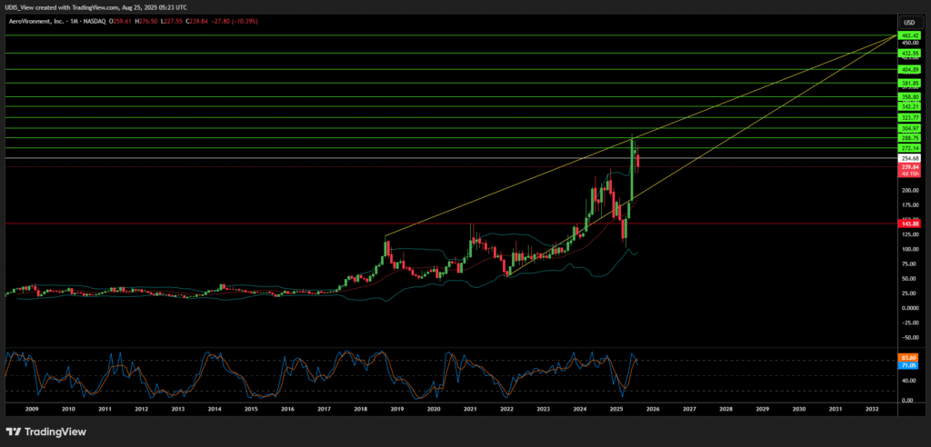Click the TradingView logo in the corner
Screen dimensions: 931x447
(44, 431)
